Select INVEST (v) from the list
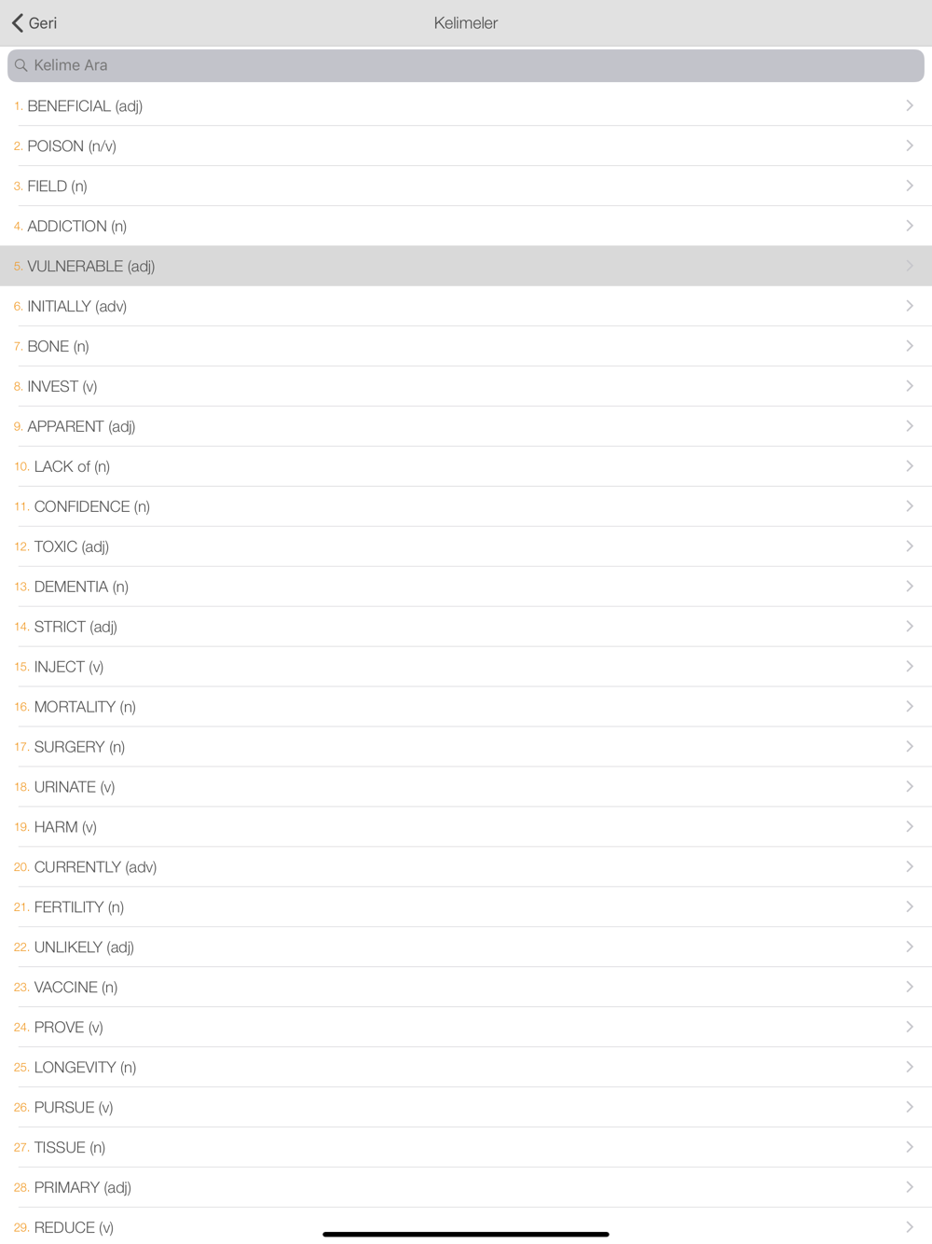Viewport: 932px width, 1244px height. point(466,386)
